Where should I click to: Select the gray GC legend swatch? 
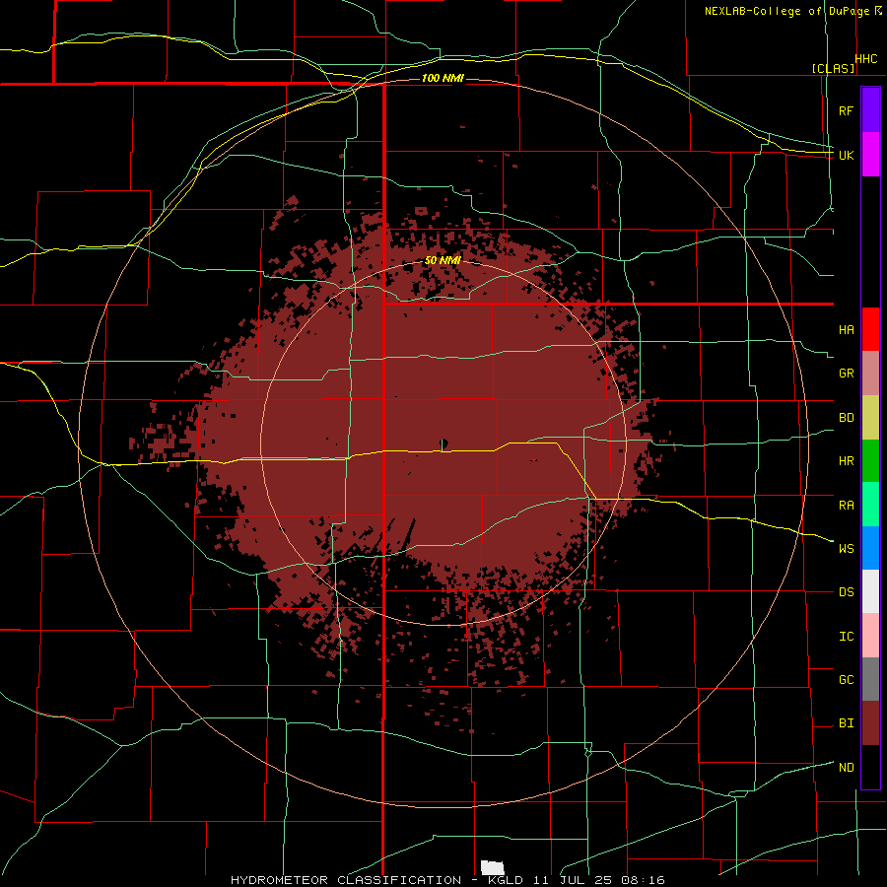pos(870,679)
